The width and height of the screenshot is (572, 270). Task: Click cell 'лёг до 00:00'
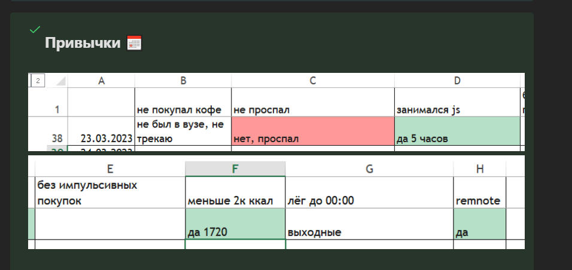pos(370,192)
